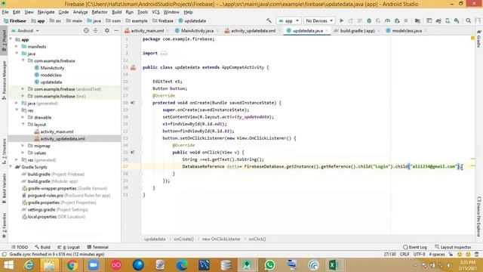The height and width of the screenshot is (272, 483).
Task: Expand the folded import line
Action: tap(164, 53)
